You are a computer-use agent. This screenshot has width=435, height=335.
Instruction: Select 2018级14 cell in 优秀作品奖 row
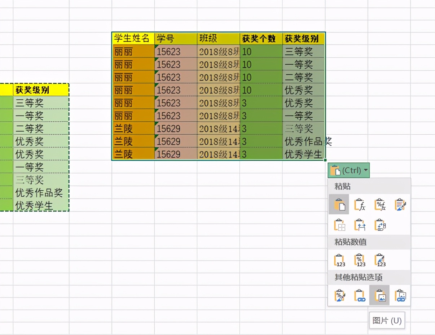pos(219,141)
